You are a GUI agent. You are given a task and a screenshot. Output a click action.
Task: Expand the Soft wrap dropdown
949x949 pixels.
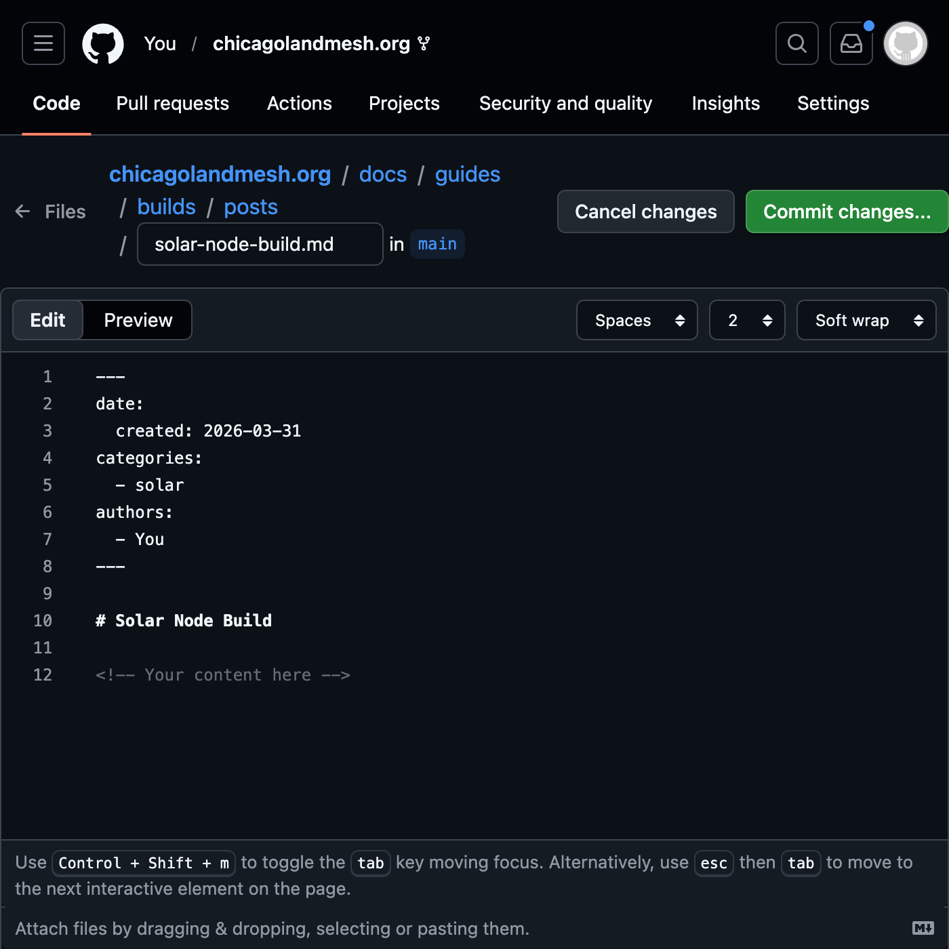click(x=866, y=320)
